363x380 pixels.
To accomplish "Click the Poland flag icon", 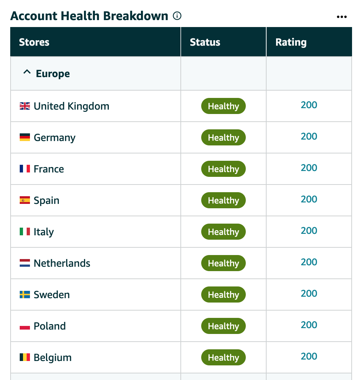I will click(25, 326).
